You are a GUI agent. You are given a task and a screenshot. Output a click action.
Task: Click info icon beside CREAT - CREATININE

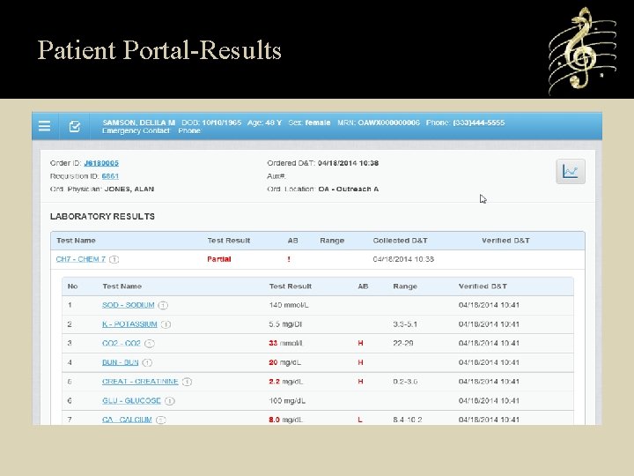point(187,382)
